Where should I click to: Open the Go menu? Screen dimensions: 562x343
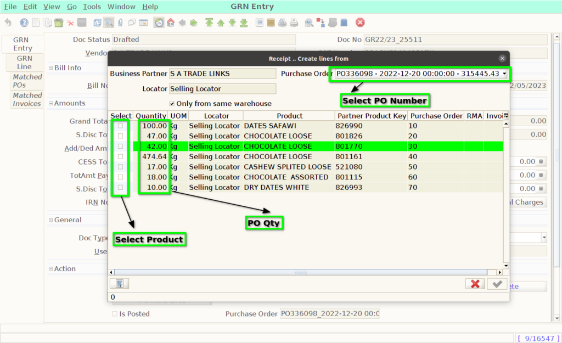tap(72, 7)
